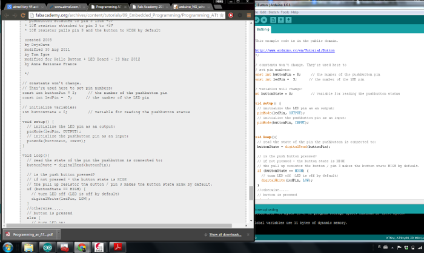This screenshot has height=253, width=424.
Task: Open sketch using Arduino up-arrow icon
Action: [280, 20]
